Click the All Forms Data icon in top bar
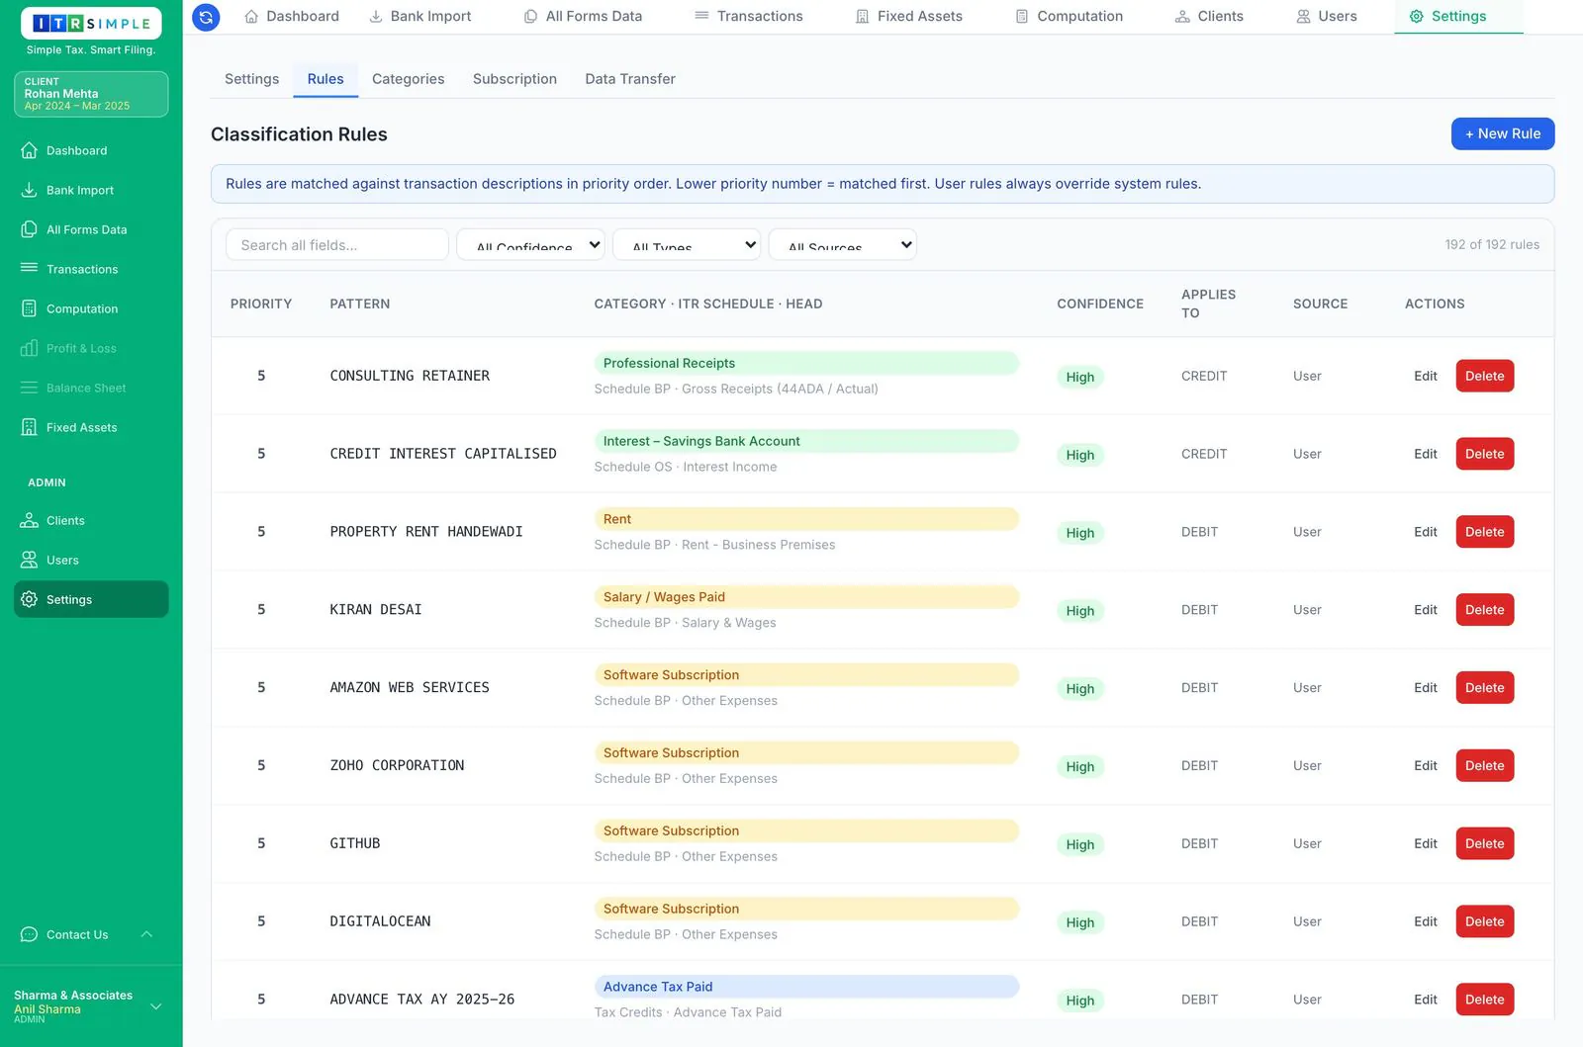Screen dimensions: 1583x1047 pyautogui.click(x=531, y=17)
